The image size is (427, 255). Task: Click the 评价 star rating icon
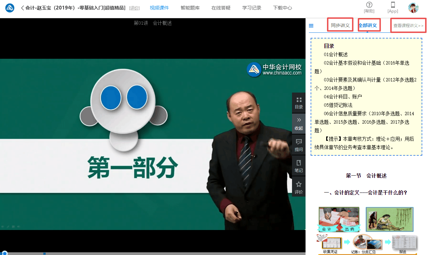pos(298,187)
